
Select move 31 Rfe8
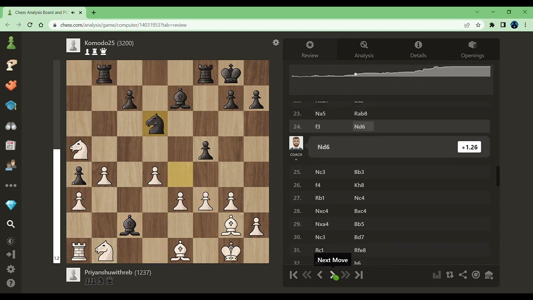(360, 250)
